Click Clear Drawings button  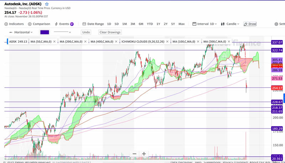coord(110,32)
